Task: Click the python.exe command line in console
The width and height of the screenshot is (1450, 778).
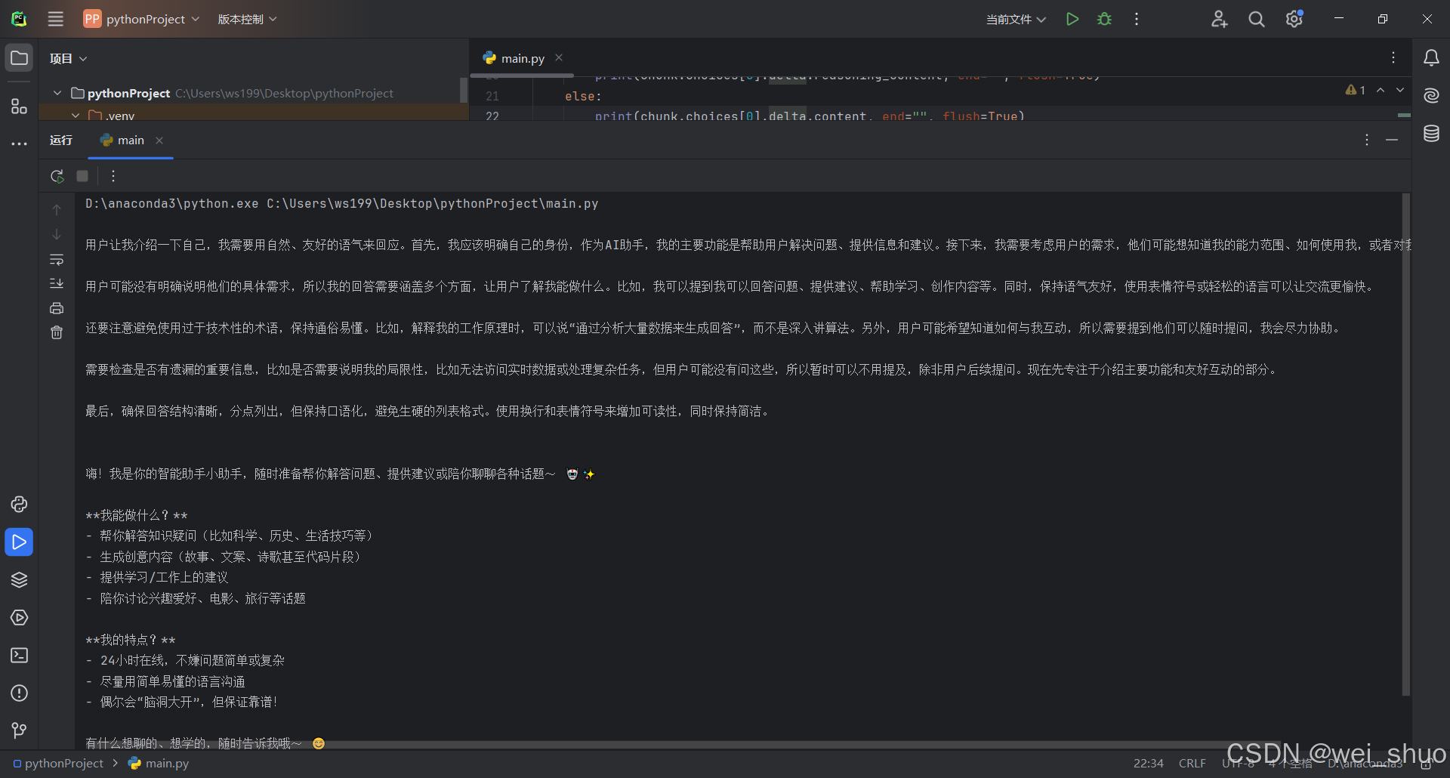Action: click(x=341, y=204)
